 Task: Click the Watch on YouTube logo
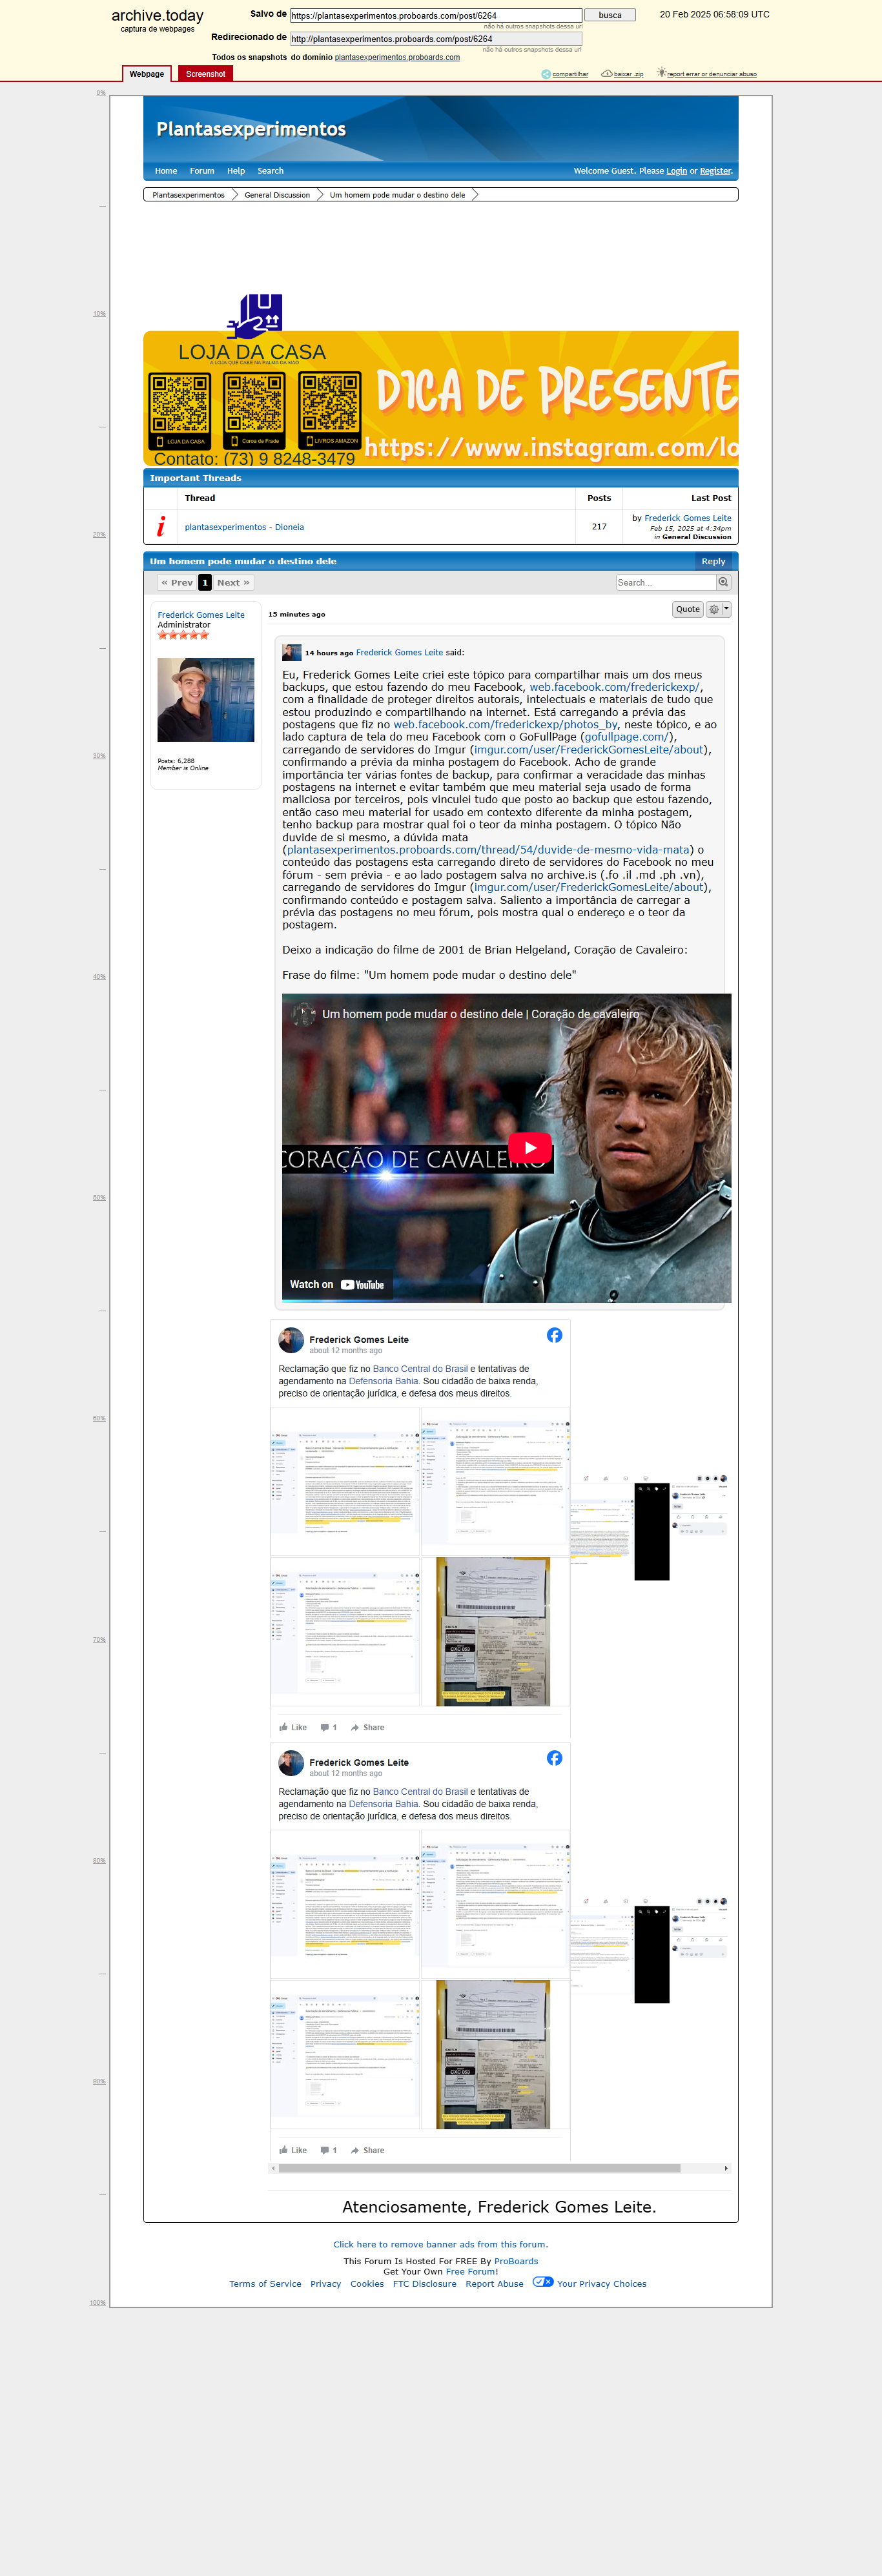coord(362,1285)
